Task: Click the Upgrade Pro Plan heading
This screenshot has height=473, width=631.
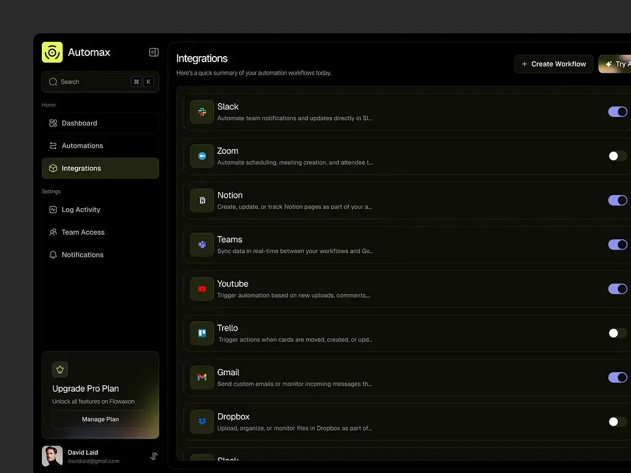Action: (x=85, y=389)
